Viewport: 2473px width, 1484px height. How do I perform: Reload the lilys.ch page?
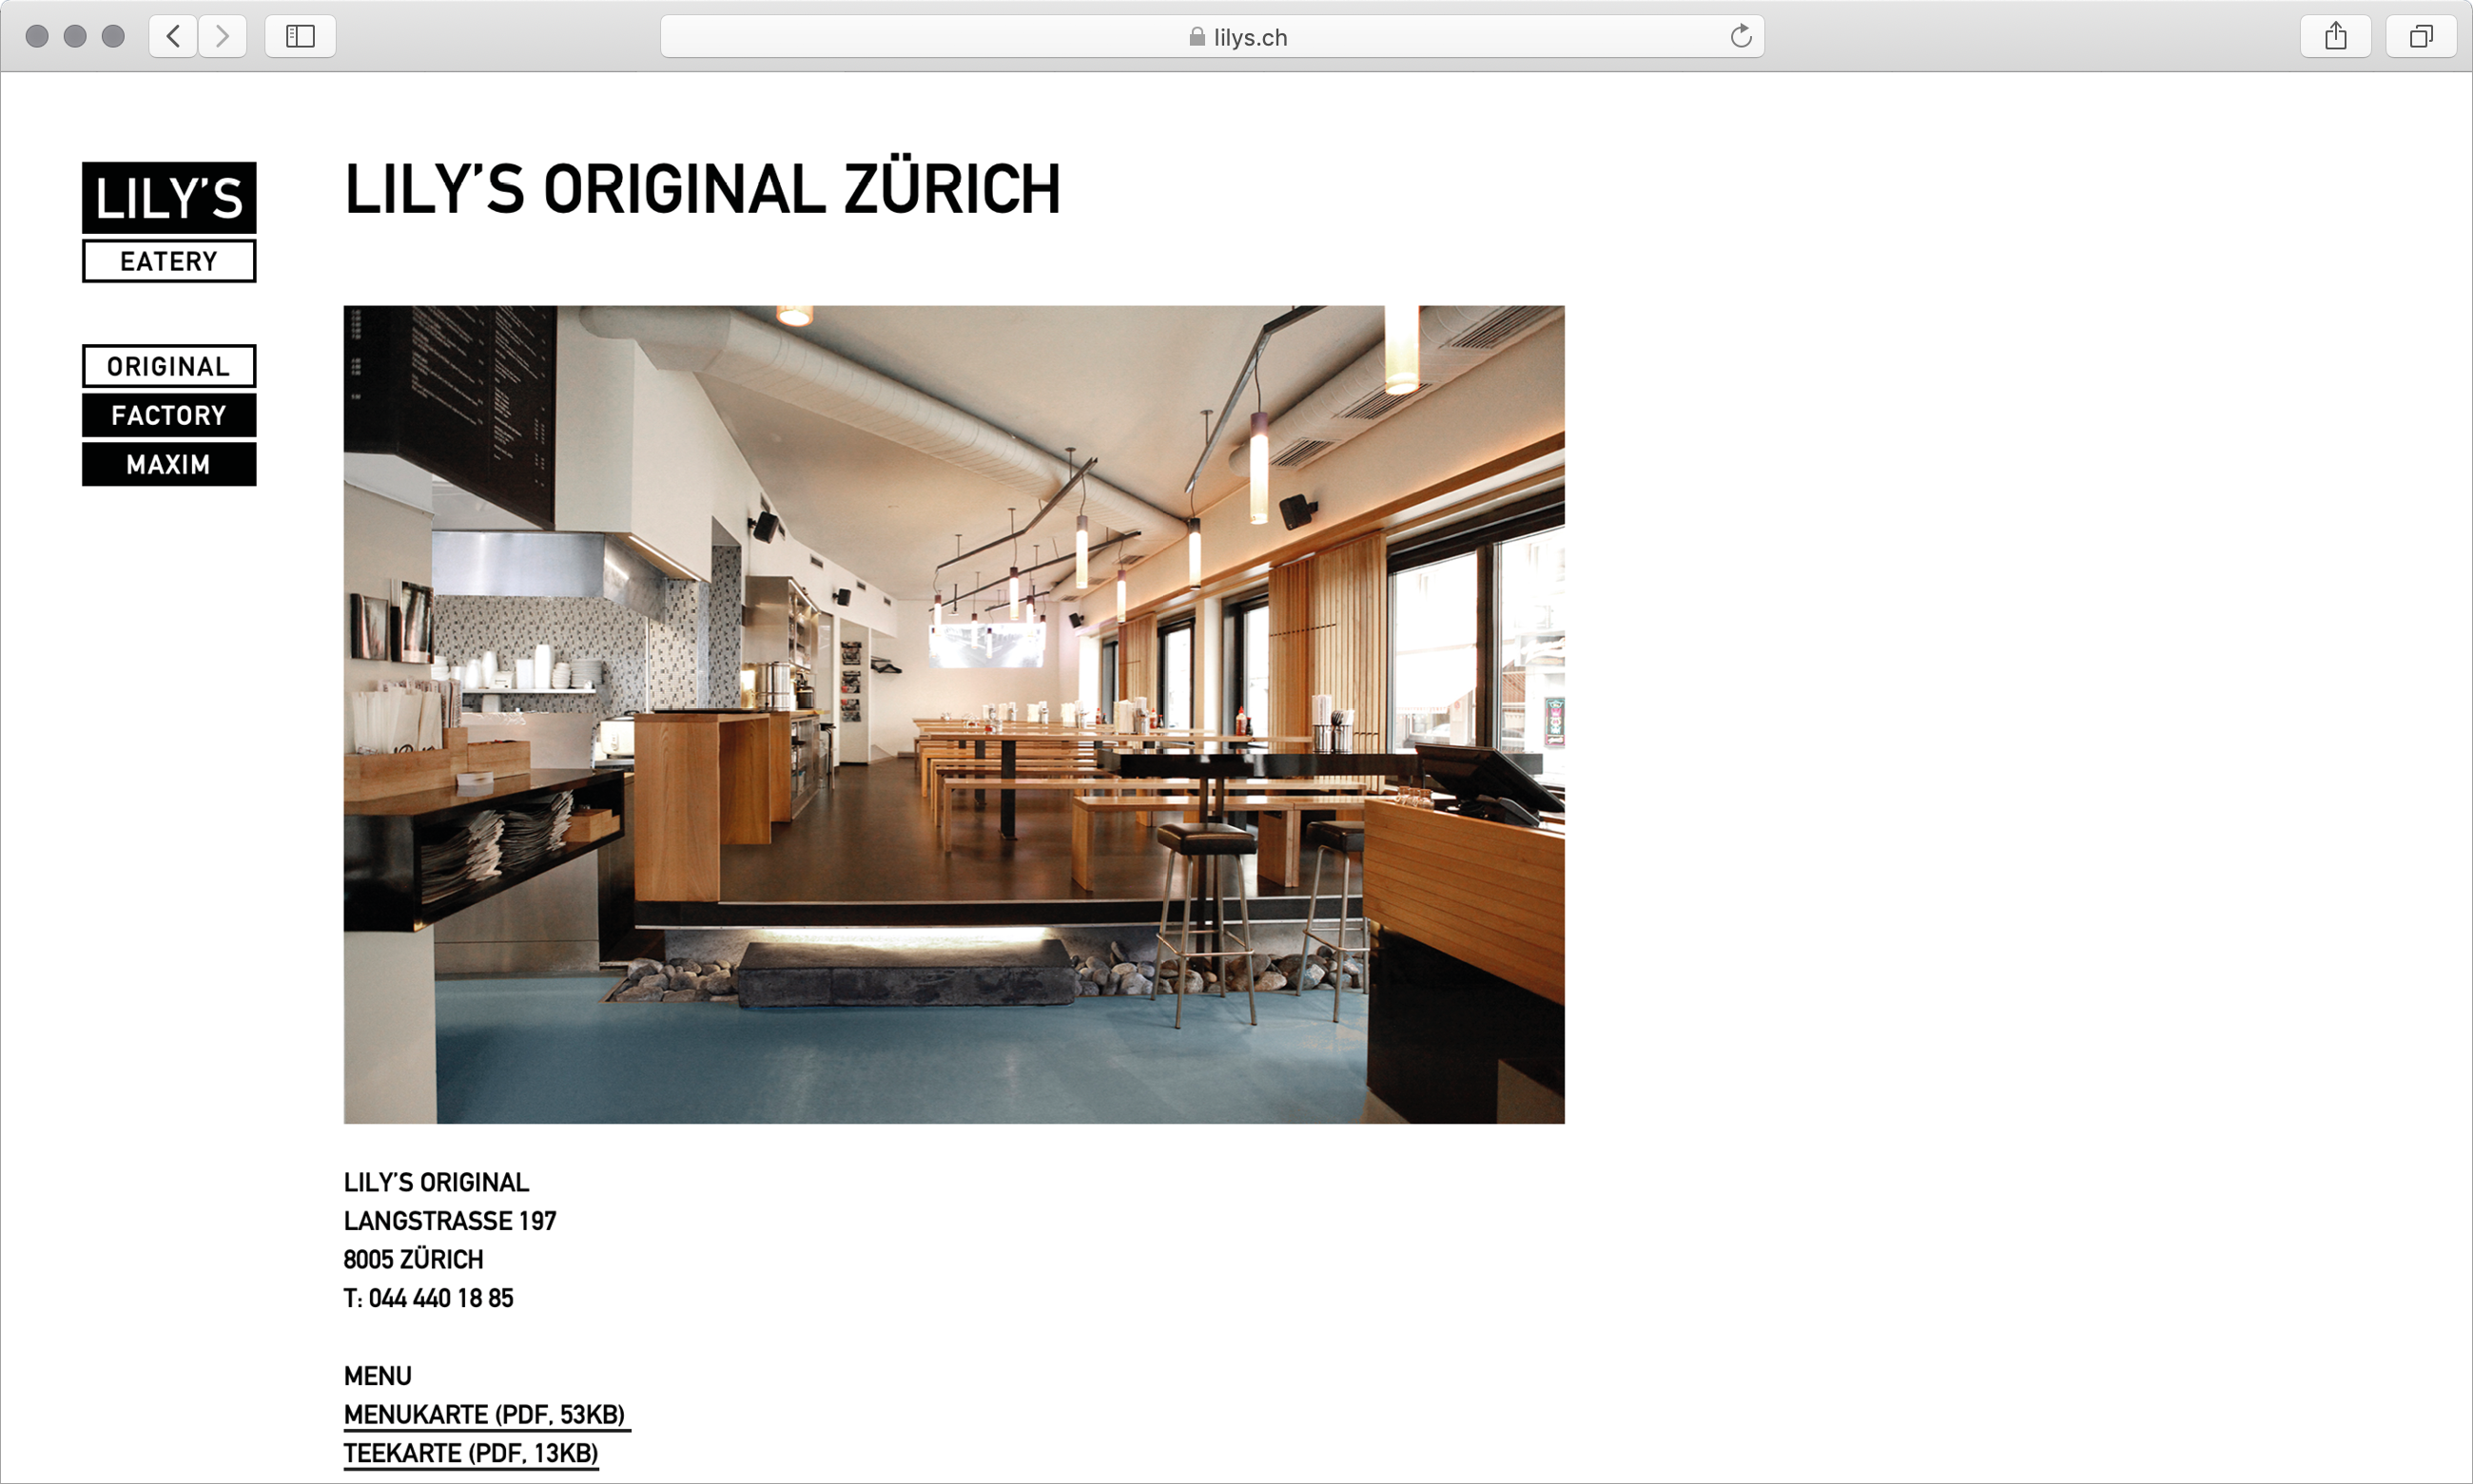(x=1741, y=37)
